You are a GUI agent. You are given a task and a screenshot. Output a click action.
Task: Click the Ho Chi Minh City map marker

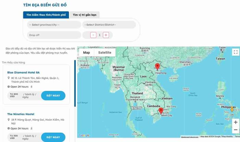[x=161, y=111]
